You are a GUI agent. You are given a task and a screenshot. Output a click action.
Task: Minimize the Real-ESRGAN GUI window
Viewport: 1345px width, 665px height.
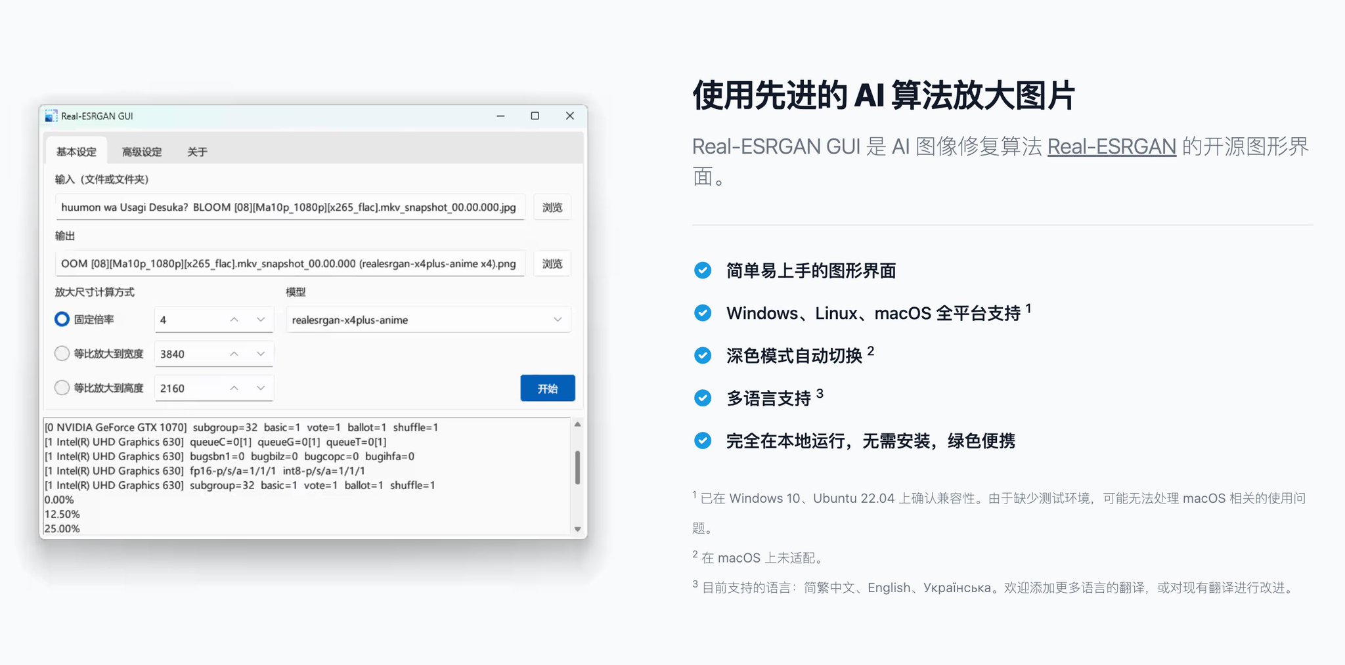click(x=500, y=116)
